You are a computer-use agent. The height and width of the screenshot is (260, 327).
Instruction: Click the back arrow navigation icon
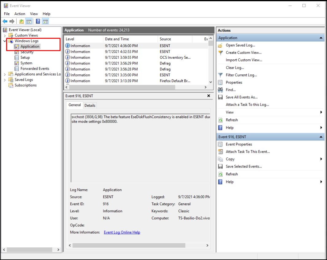pyautogui.click(x=5, y=21)
